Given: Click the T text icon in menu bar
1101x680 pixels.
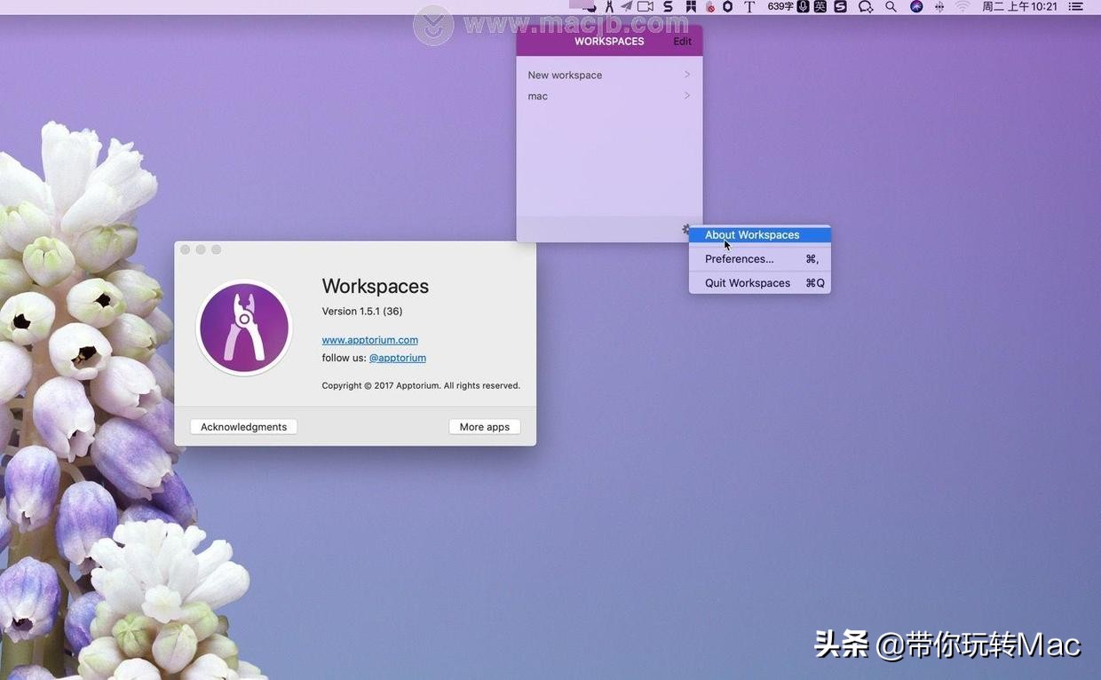Looking at the screenshot, I should tap(750, 6).
